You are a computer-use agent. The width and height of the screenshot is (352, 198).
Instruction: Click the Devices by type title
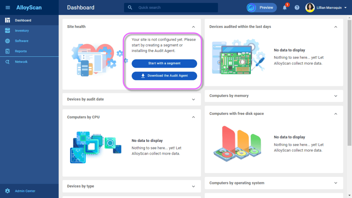pyautogui.click(x=81, y=186)
